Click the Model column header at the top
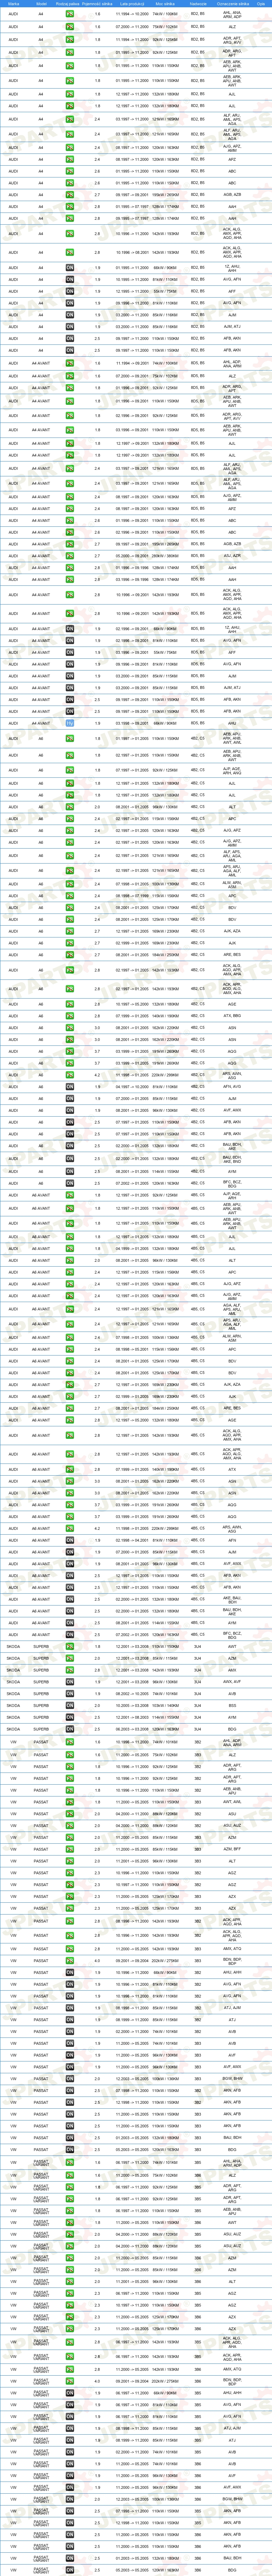This screenshot has width=272, height=2576. (41, 4)
